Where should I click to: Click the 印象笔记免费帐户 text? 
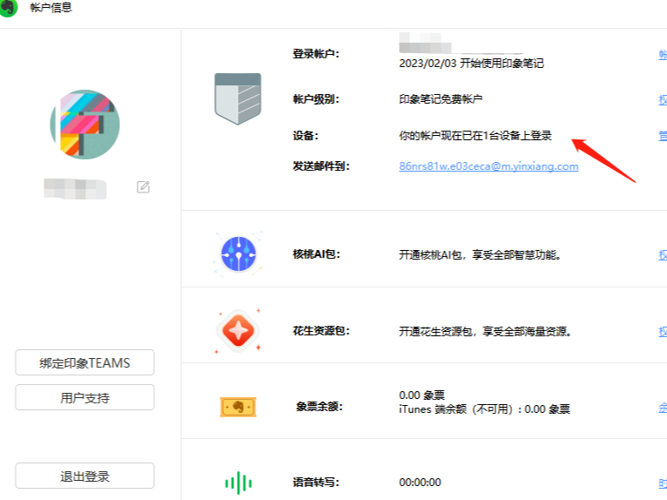(441, 99)
